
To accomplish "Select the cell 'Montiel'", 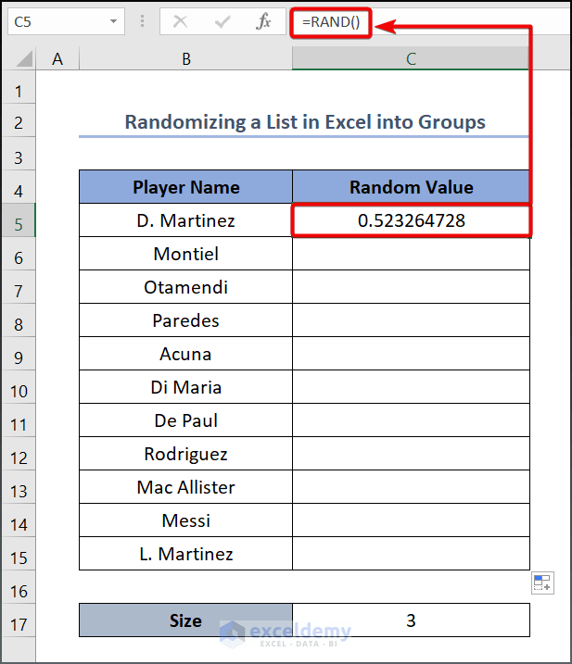I will (x=185, y=254).
